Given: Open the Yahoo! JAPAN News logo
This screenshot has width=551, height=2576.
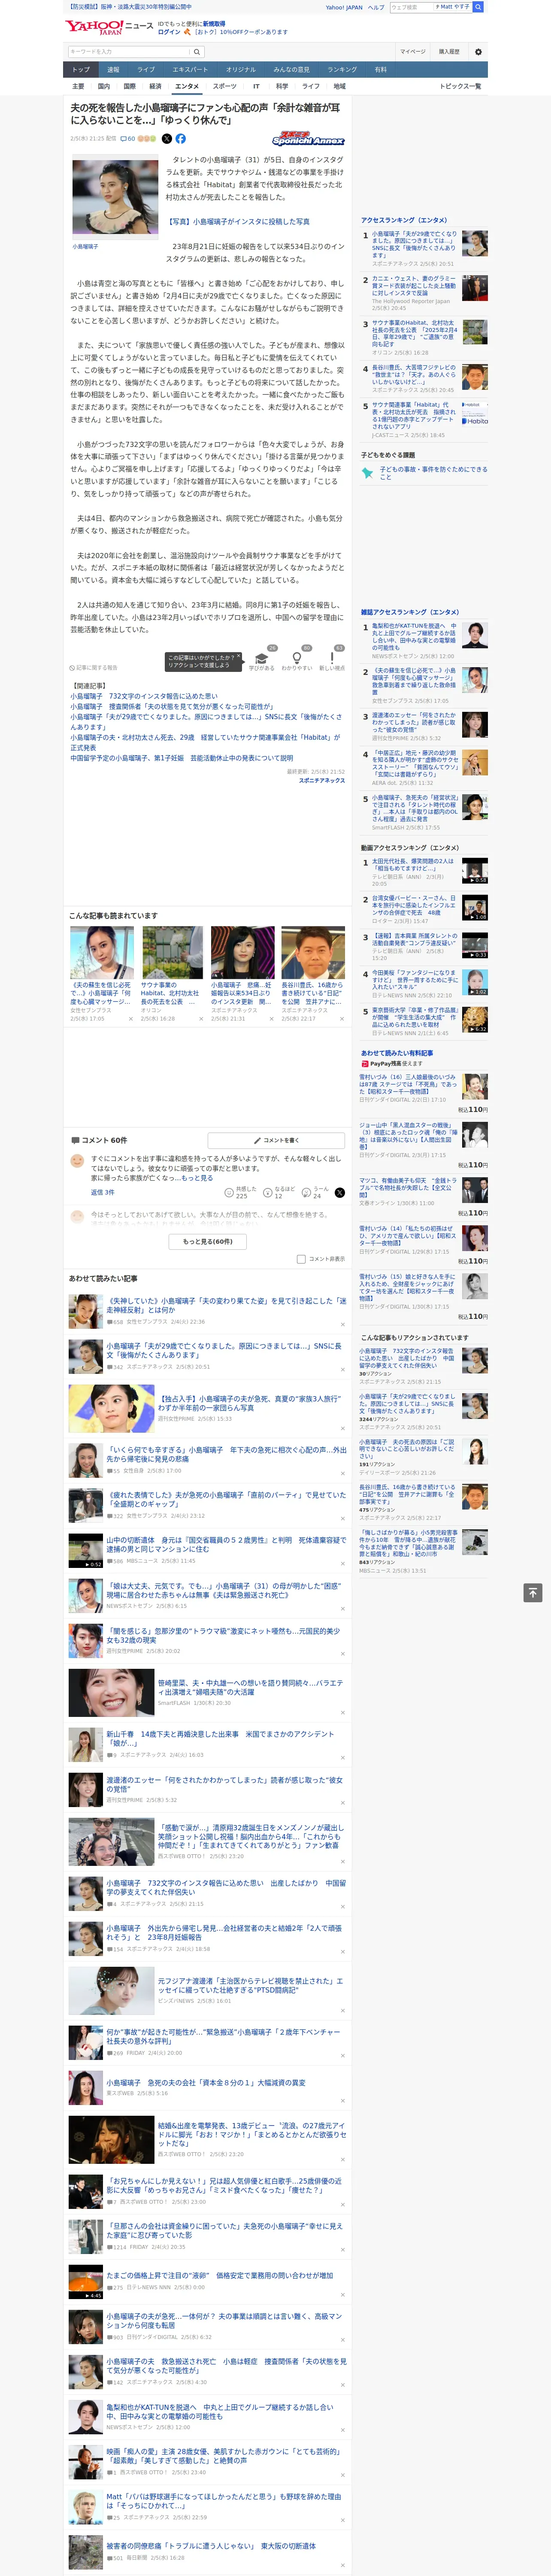Looking at the screenshot, I should tap(109, 27).
